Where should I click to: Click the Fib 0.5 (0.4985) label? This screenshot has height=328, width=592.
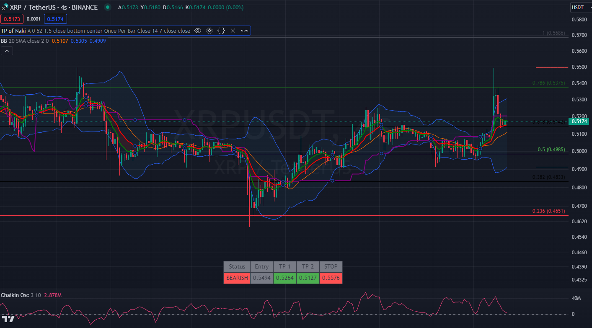[551, 150]
